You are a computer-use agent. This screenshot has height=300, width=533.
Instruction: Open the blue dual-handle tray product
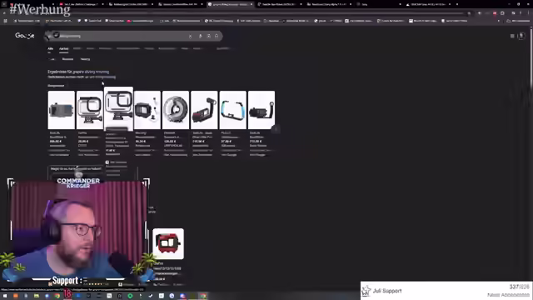[x=233, y=110]
